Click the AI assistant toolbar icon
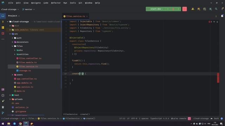This screenshot has height=126, width=225. tap(210, 9)
